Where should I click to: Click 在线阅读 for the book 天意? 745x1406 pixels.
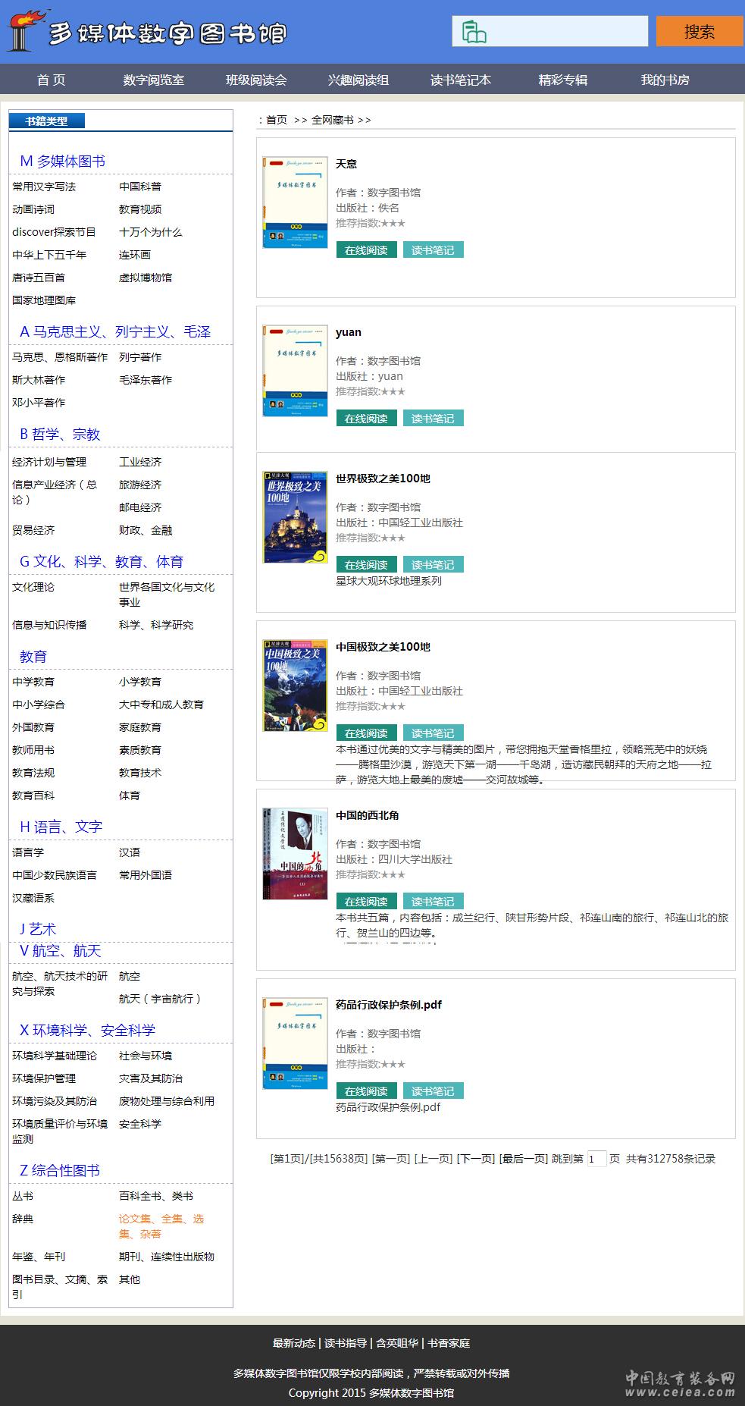[x=366, y=250]
